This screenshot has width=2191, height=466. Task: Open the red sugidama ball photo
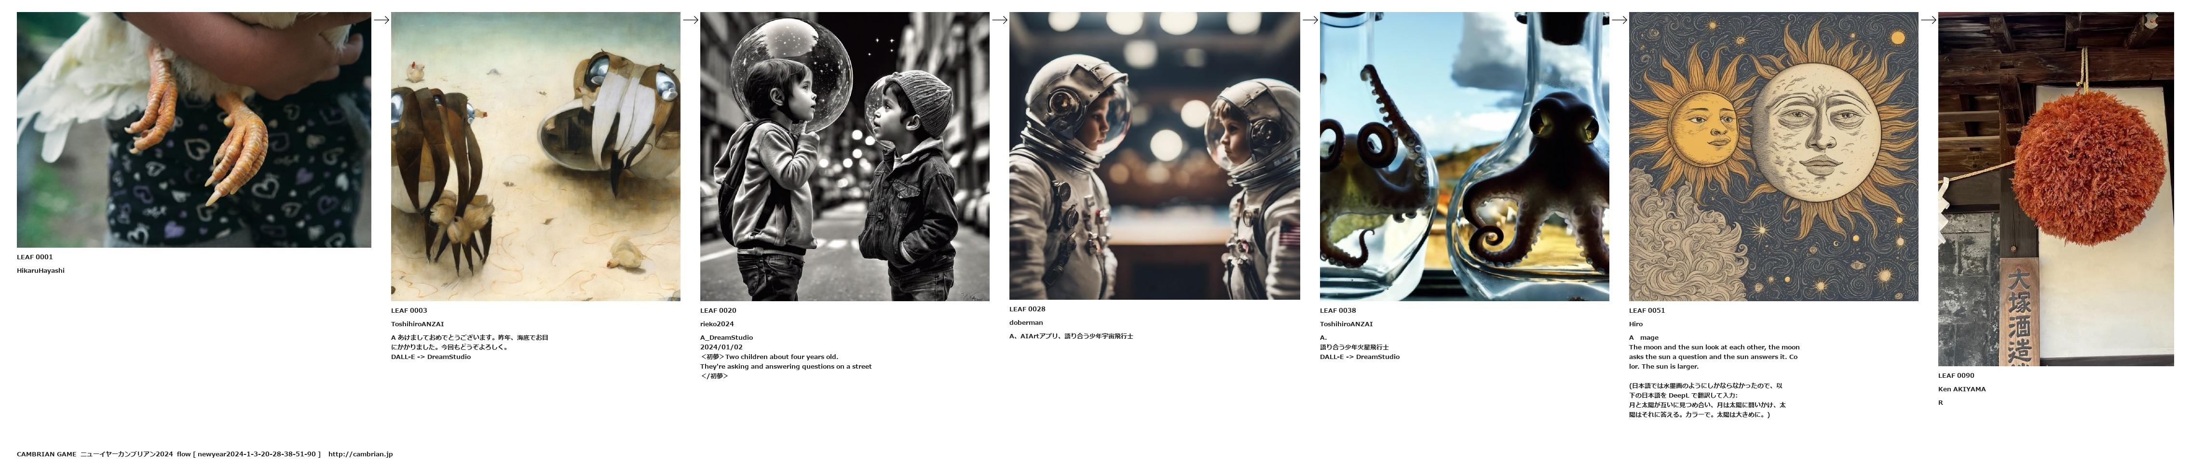coord(2056,189)
